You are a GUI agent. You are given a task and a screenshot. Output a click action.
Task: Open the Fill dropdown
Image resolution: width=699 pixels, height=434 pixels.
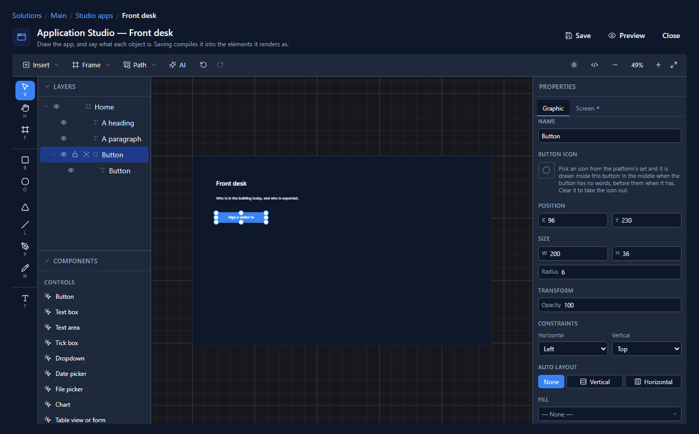(610, 414)
